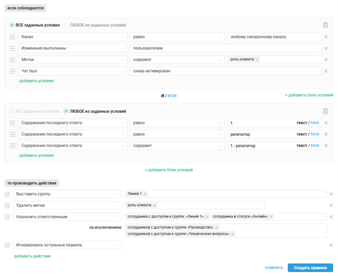Remove the Чат был condition row
Screen dimensions: 338x276
tap(326, 71)
